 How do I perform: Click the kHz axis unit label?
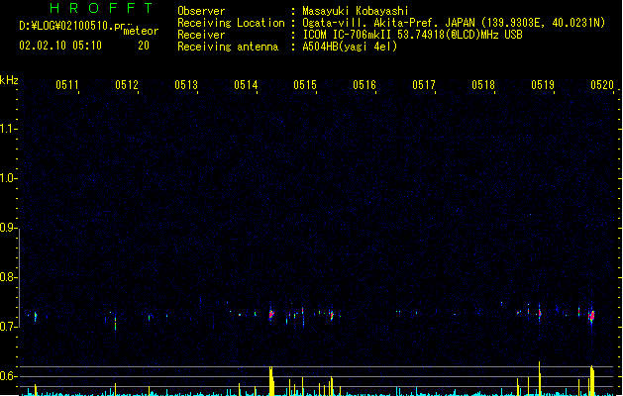click(9, 80)
